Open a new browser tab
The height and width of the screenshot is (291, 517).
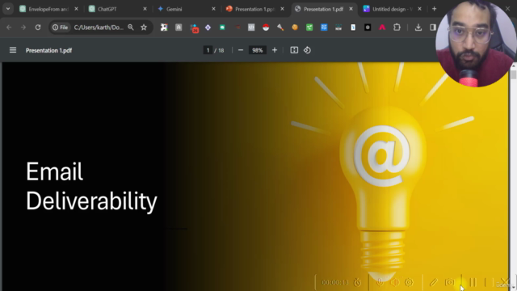[x=435, y=9]
